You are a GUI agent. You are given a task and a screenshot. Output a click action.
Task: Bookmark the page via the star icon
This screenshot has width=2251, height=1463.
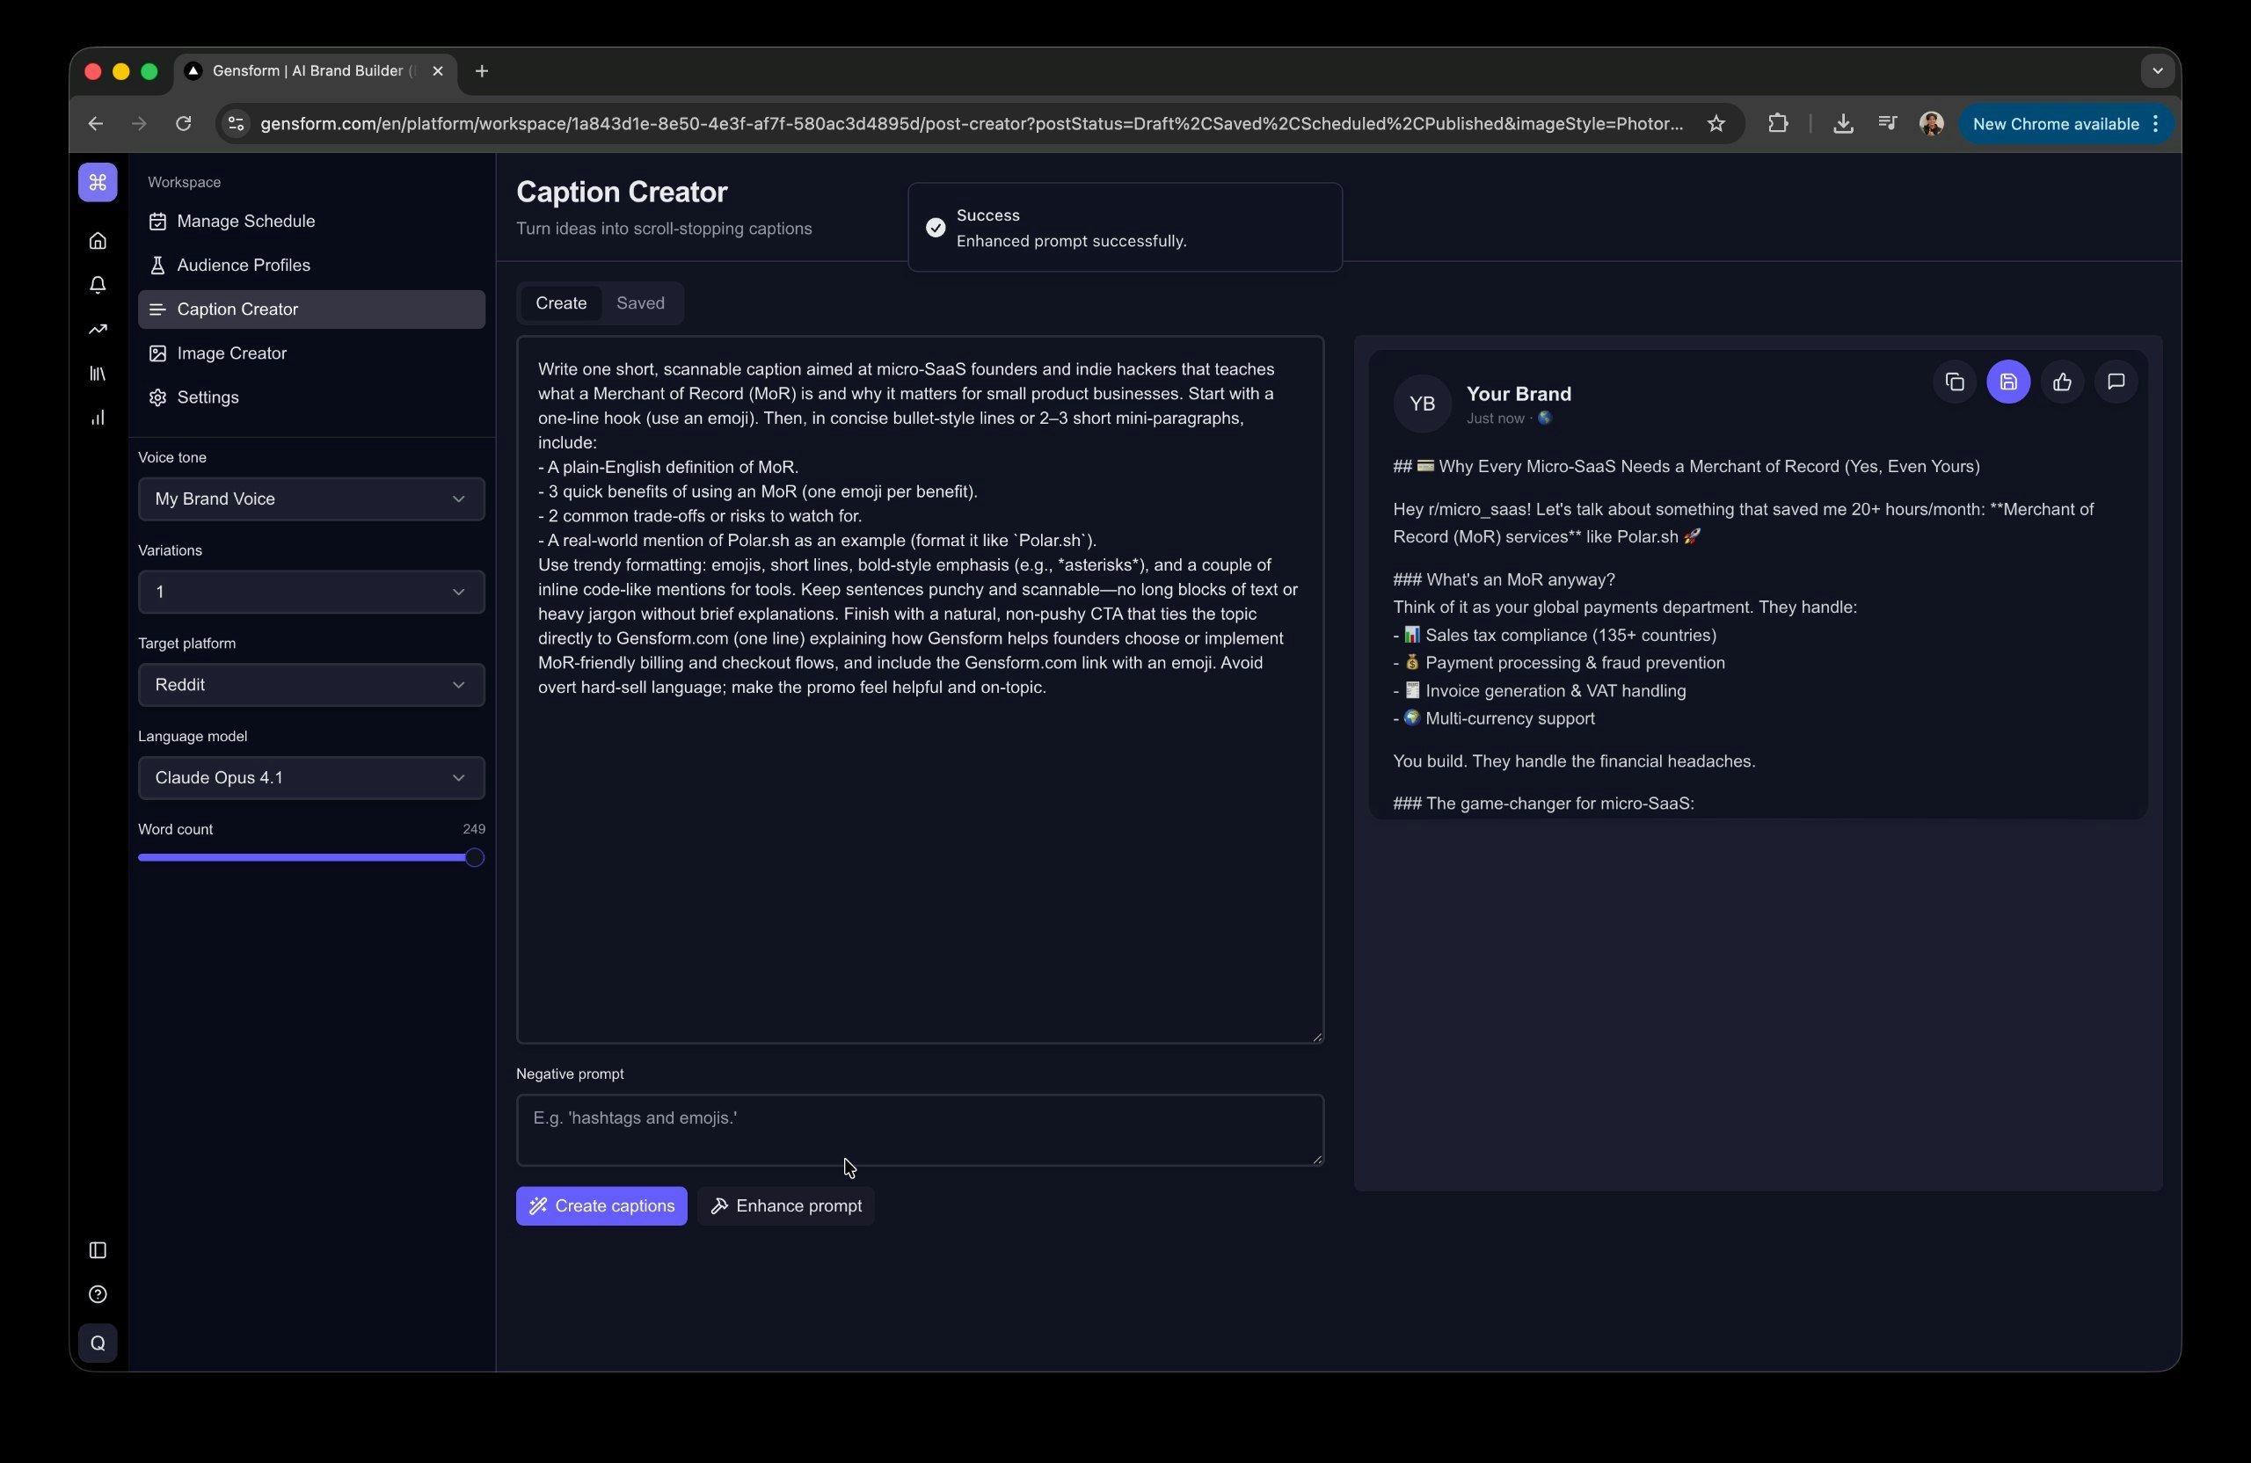1716,123
